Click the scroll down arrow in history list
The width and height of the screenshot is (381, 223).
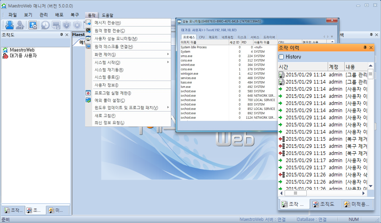(371, 187)
